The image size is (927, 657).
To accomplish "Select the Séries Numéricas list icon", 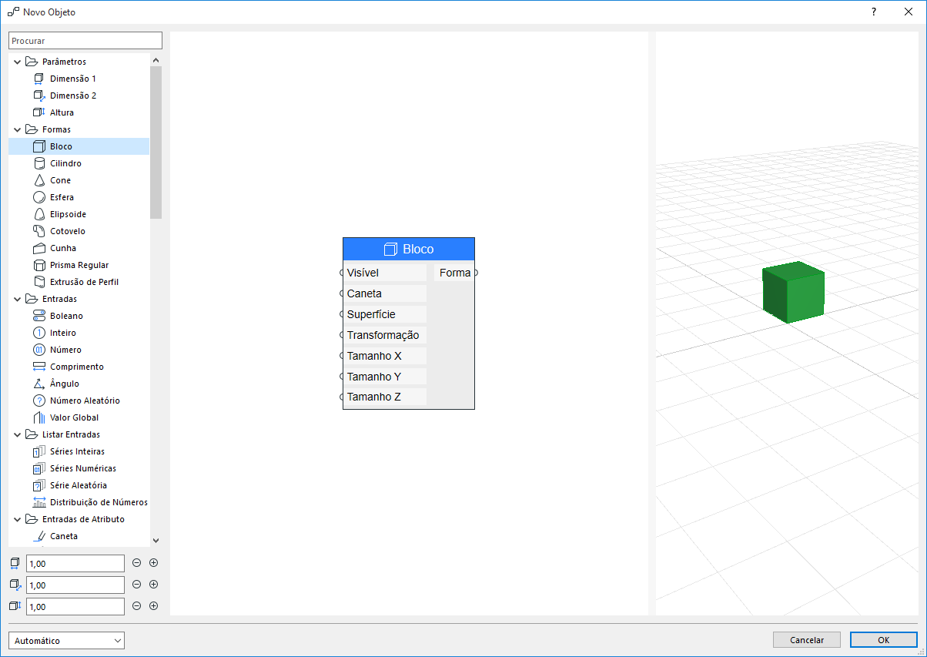I will click(40, 468).
